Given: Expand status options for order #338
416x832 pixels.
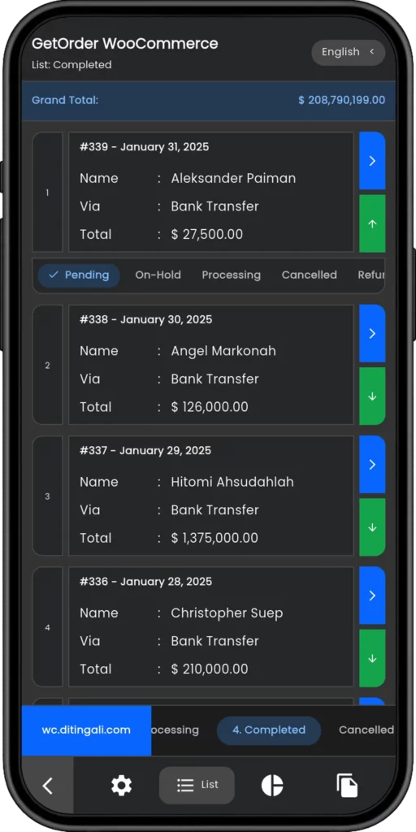Looking at the screenshot, I should (x=372, y=396).
